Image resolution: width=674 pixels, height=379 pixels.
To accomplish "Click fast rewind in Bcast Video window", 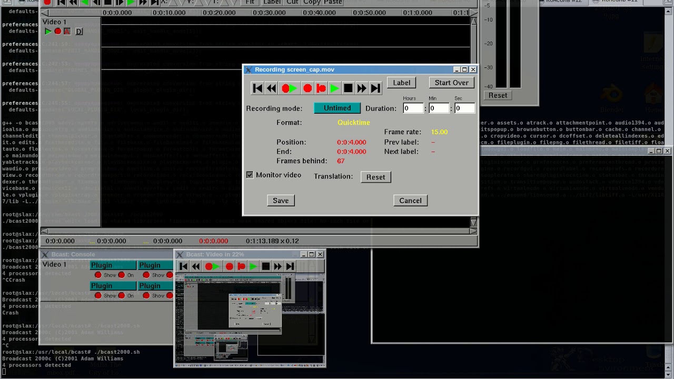I will coord(195,266).
